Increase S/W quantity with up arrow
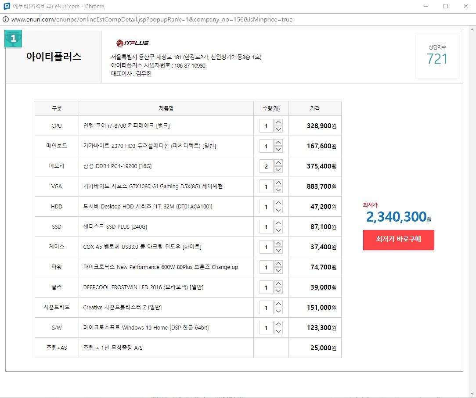Viewport: 476px width, 398px height. coord(278,324)
